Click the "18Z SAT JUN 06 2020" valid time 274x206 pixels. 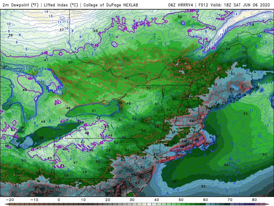tap(247, 5)
